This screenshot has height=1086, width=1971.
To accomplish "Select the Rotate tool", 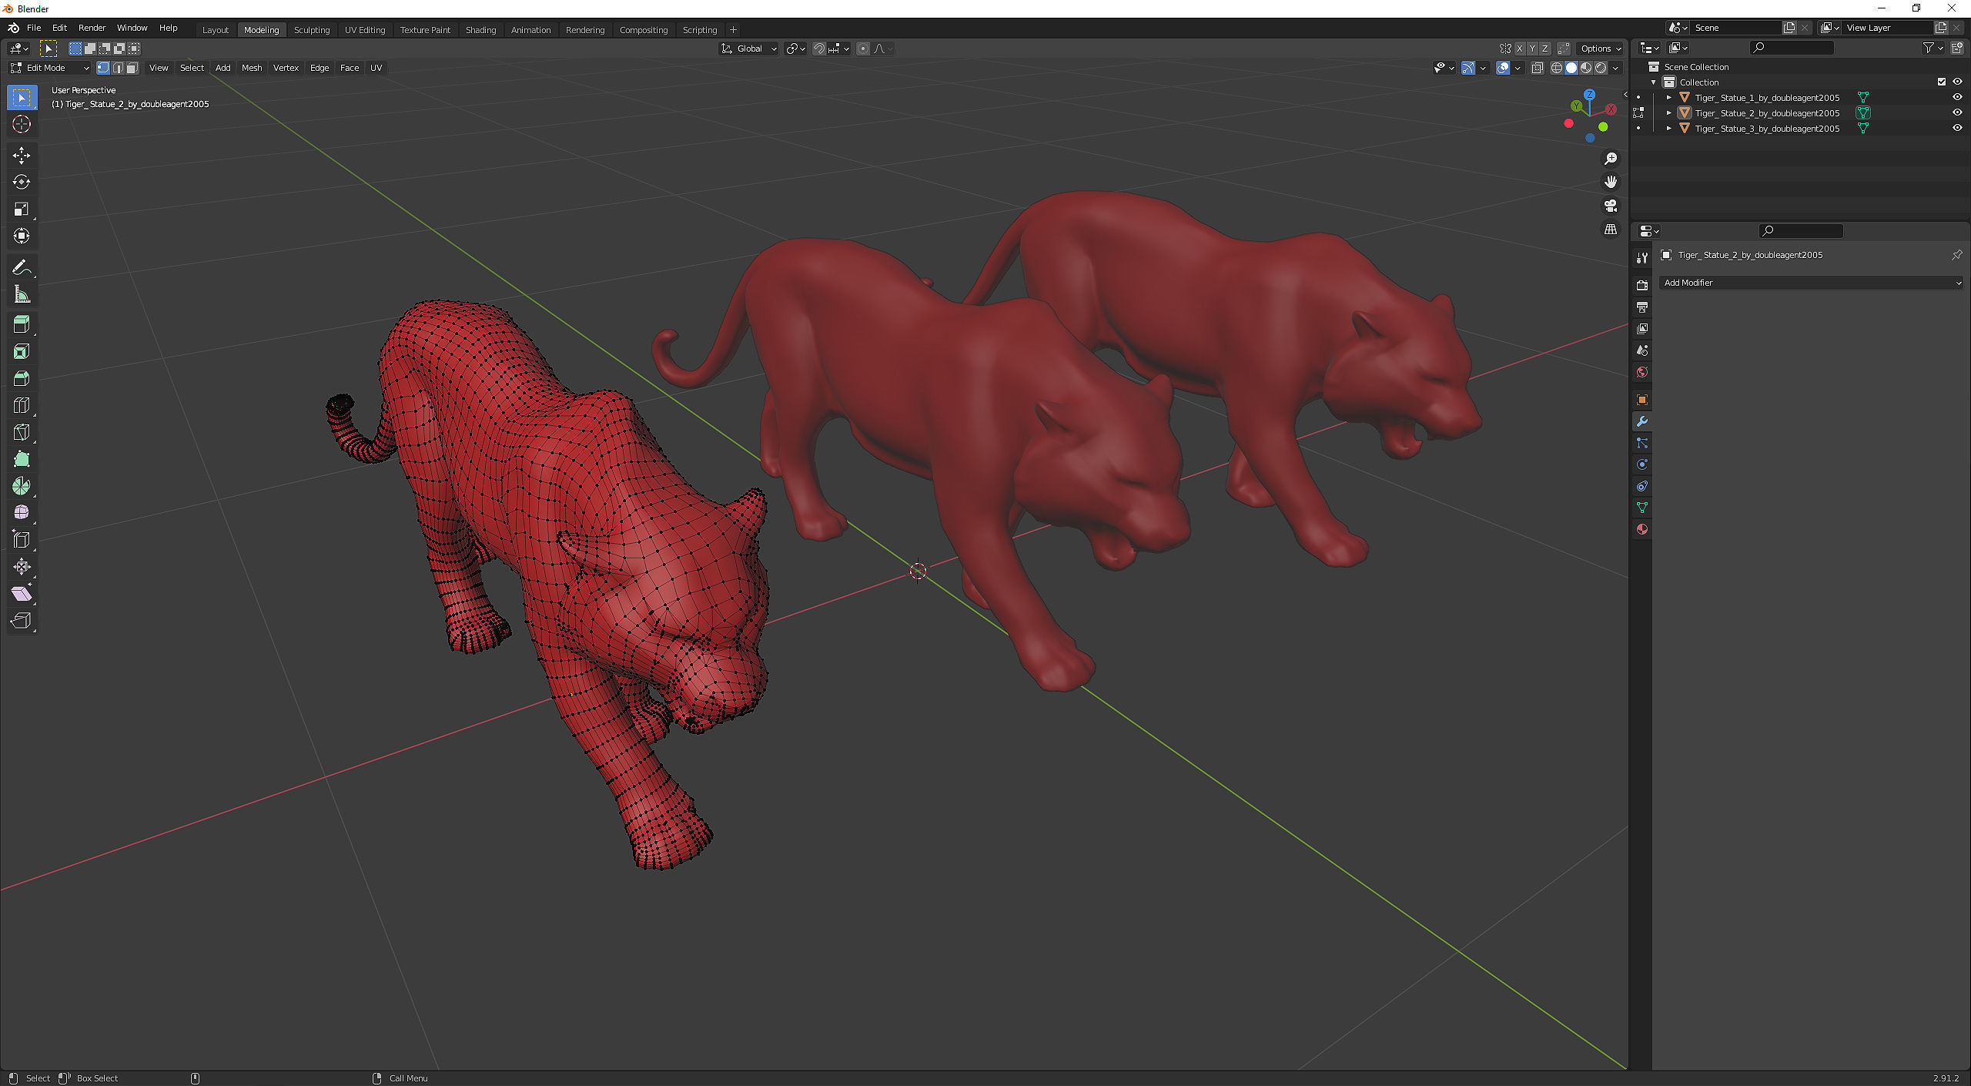I will [x=22, y=182].
